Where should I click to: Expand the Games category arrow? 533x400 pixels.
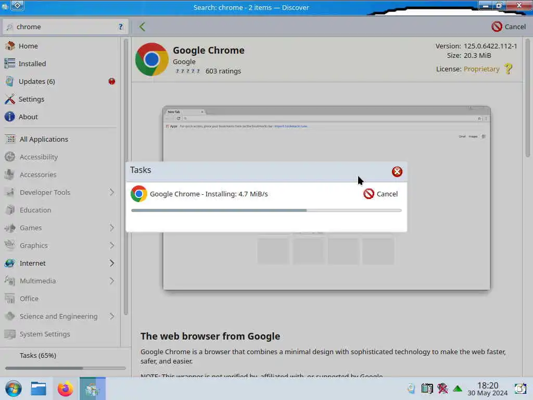coord(111,228)
